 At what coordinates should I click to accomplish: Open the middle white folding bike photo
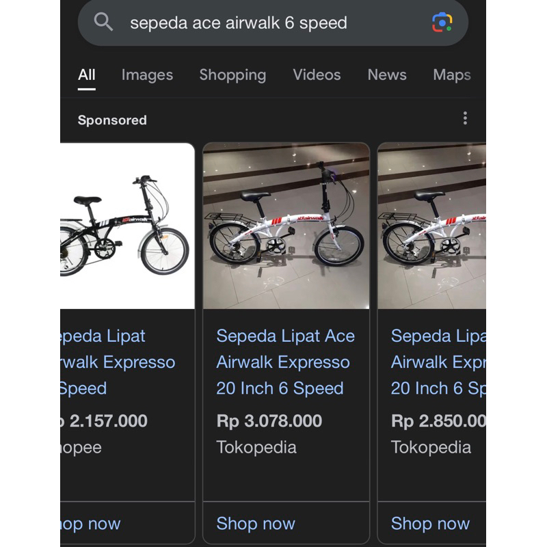[x=286, y=226]
